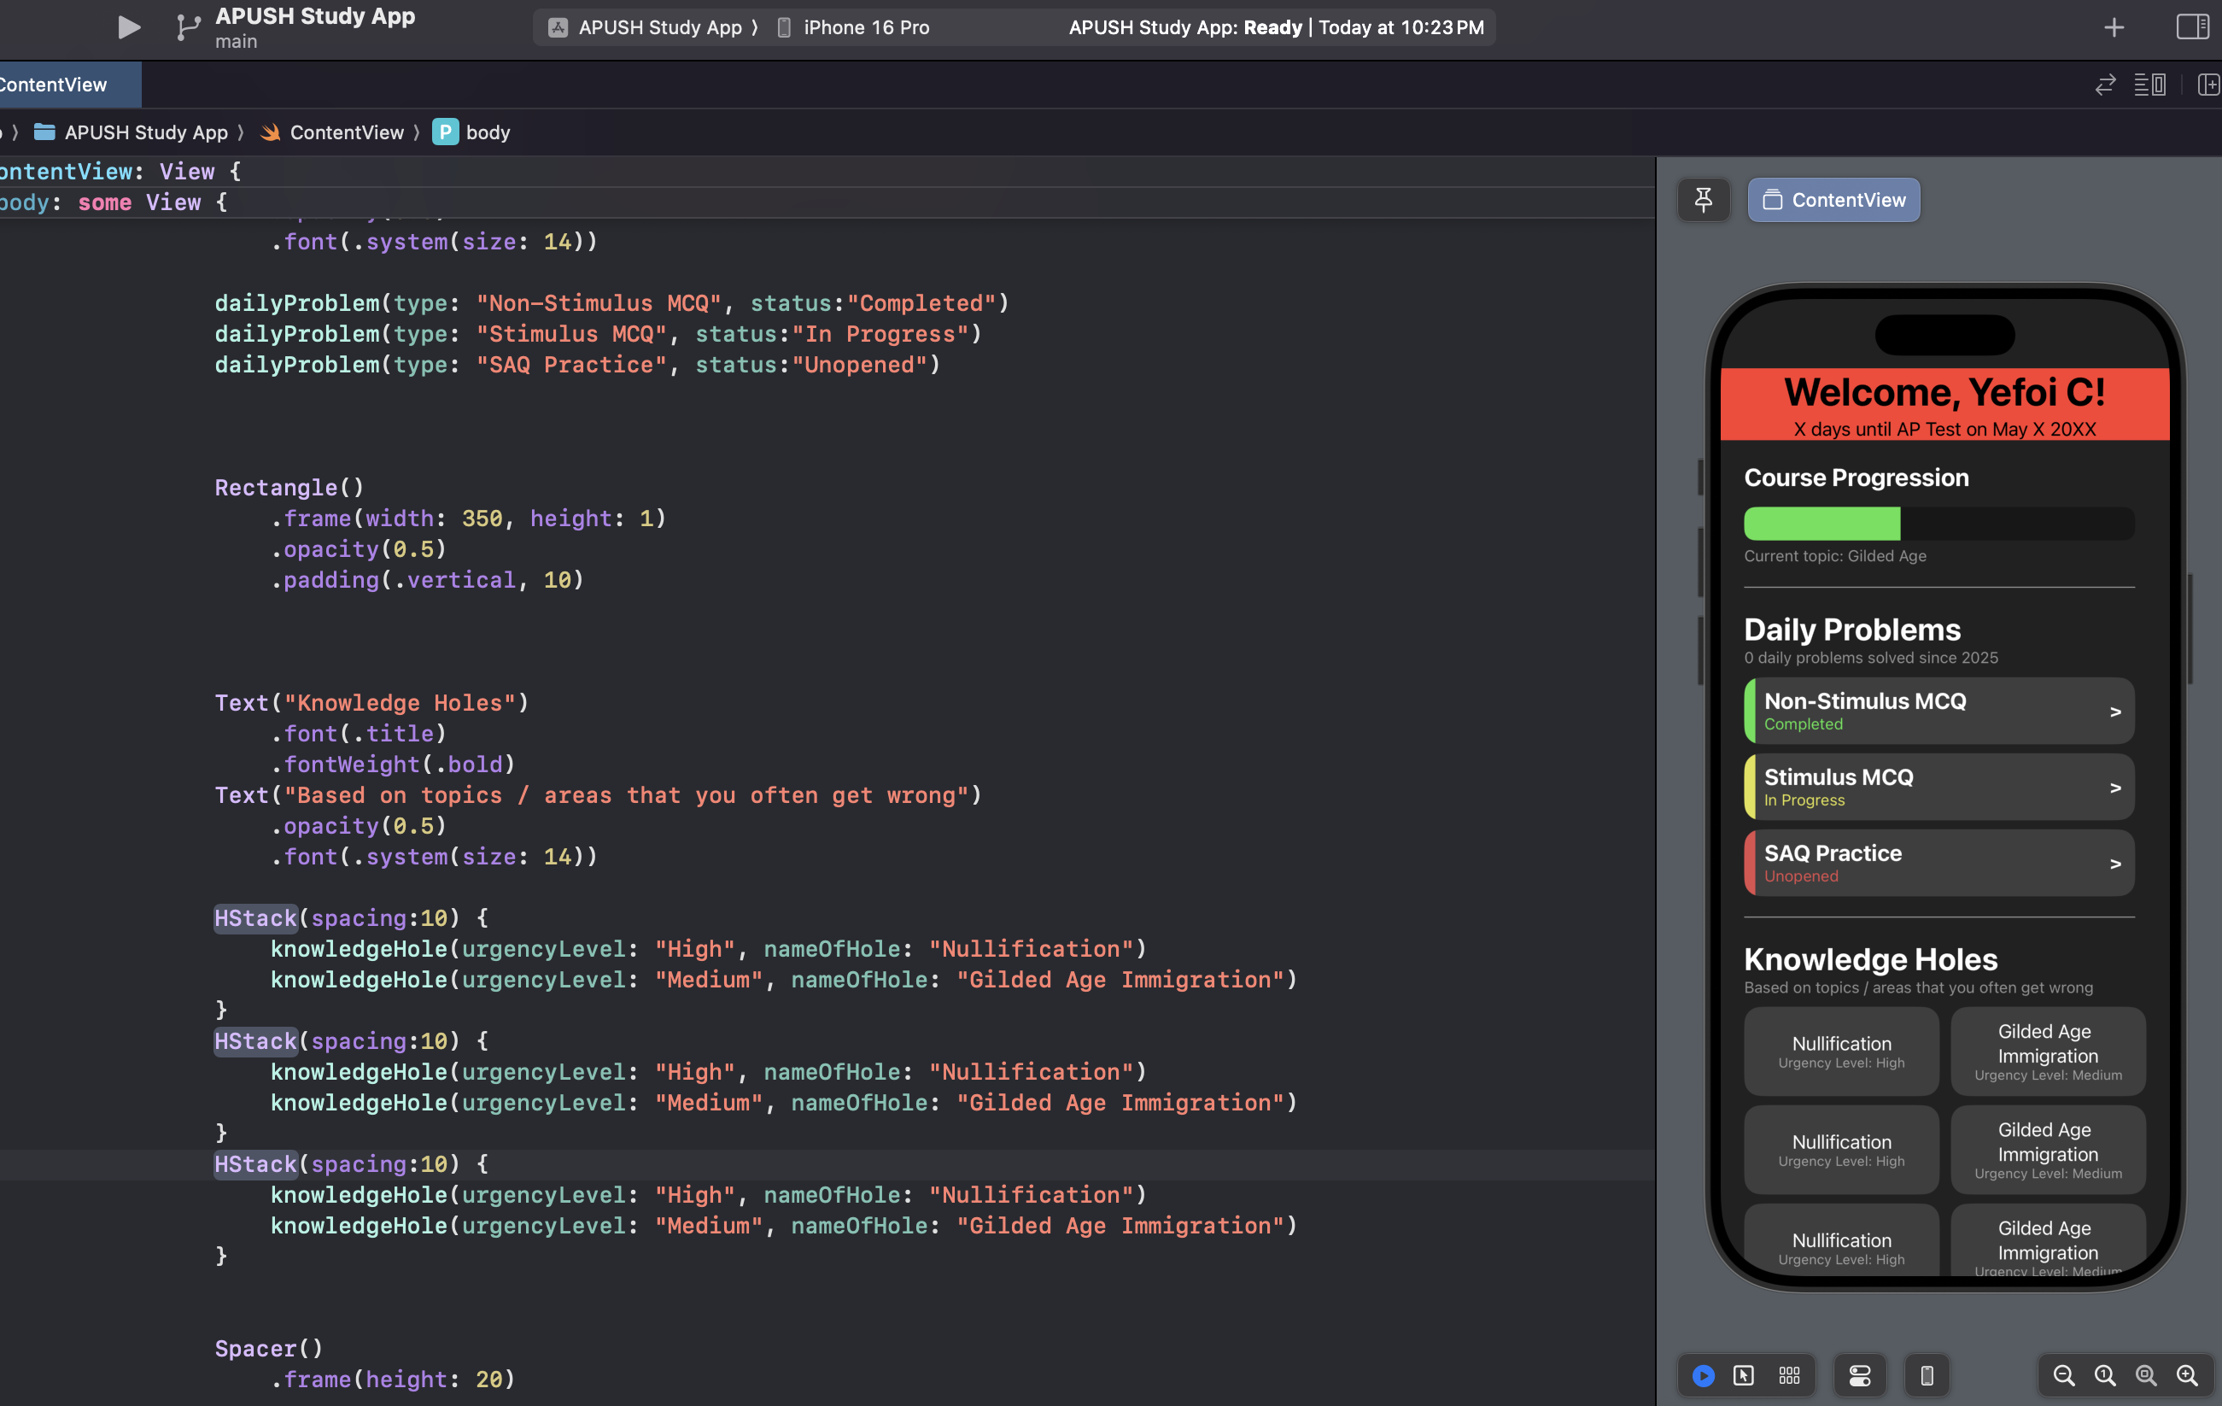Click the green Course Progression bar
This screenshot has height=1406, width=2222.
pos(1821,524)
